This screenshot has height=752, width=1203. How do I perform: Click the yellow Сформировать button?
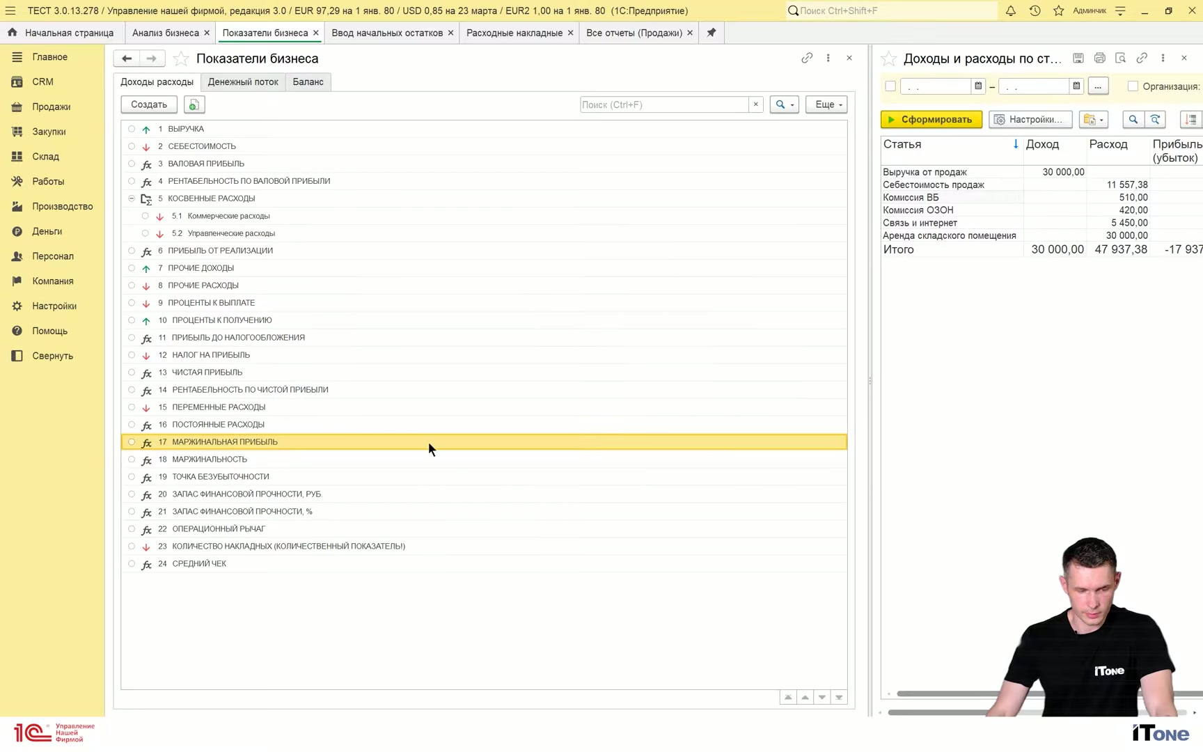(931, 120)
